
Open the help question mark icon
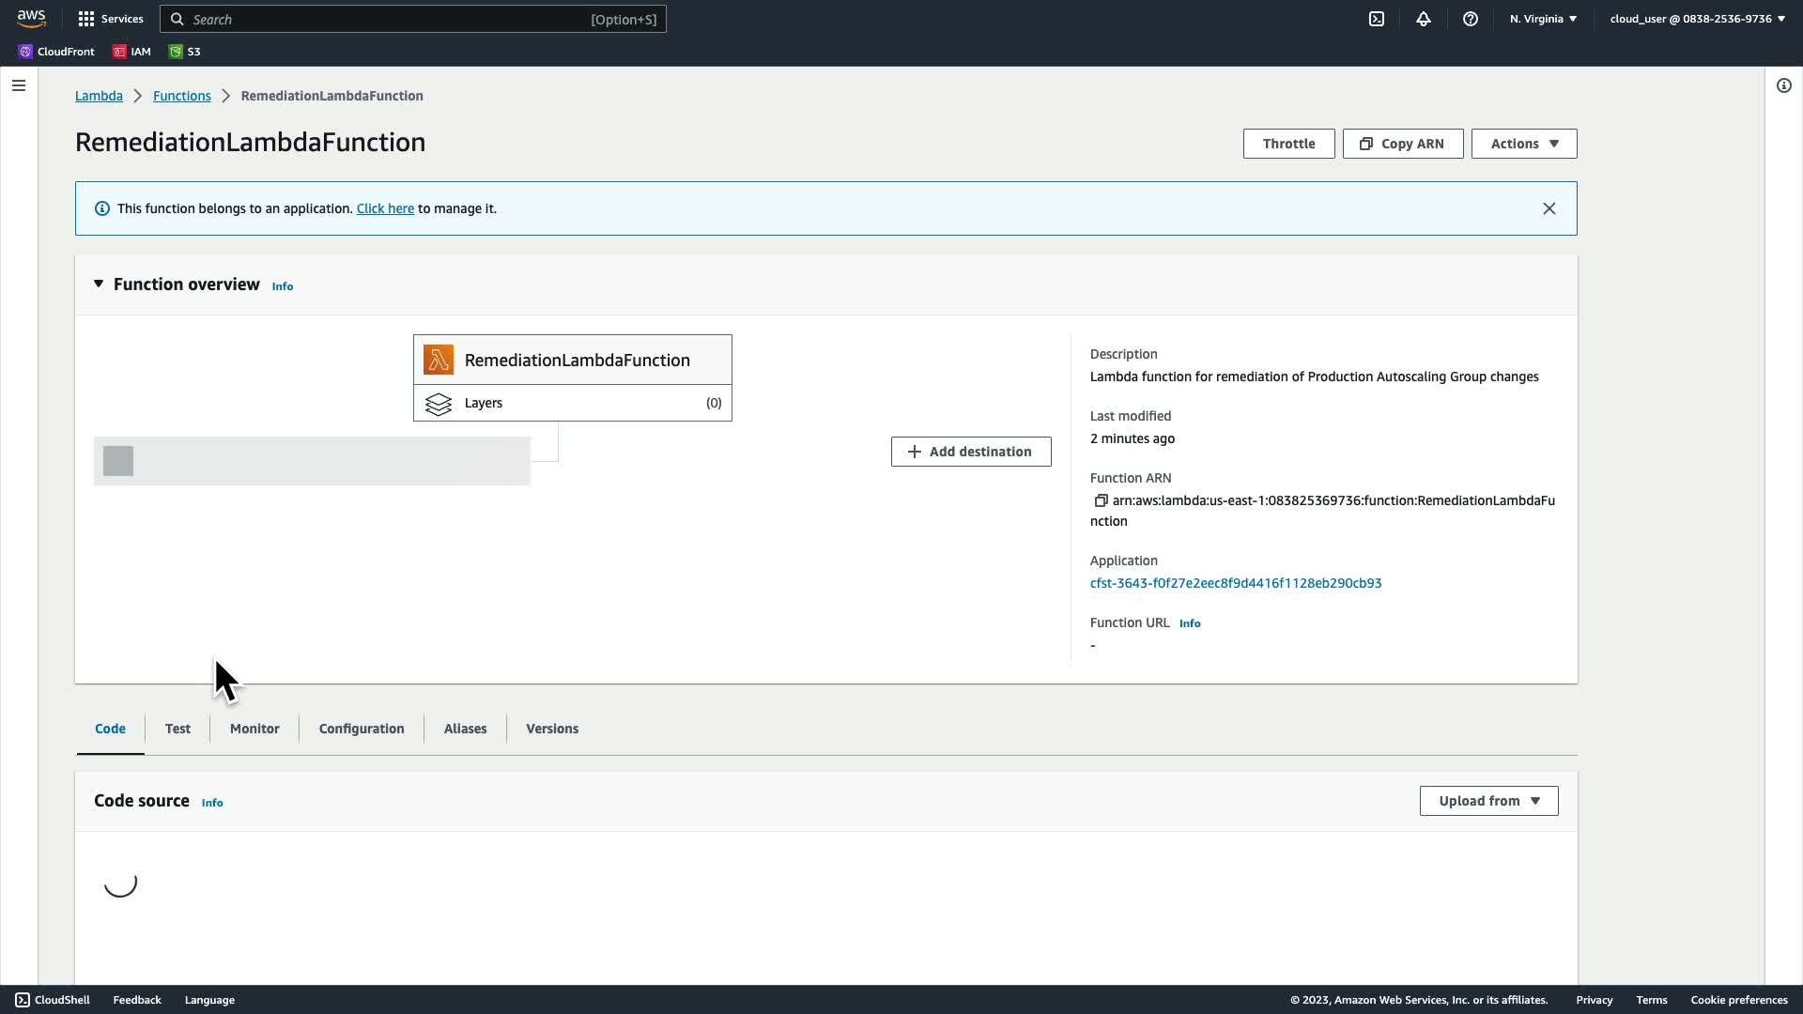1471,19
